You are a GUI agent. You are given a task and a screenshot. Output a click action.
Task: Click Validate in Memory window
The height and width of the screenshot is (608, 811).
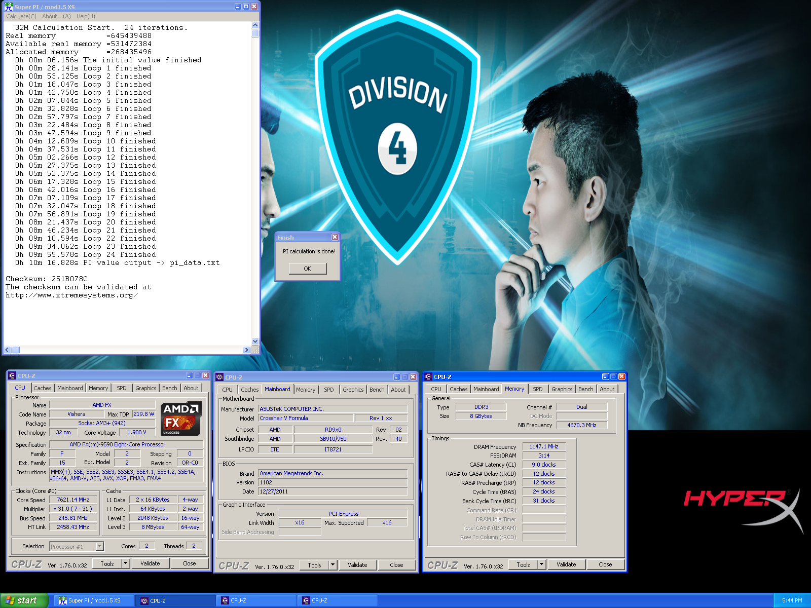(566, 564)
